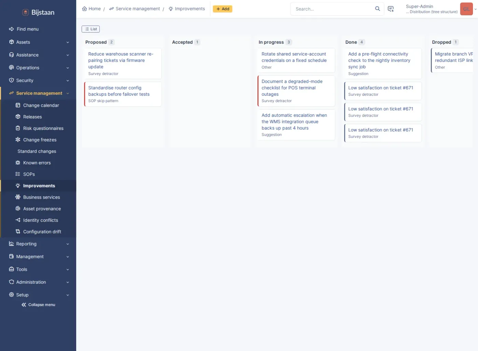Collapse the Service management section chevron
This screenshot has height=351, width=478.
click(68, 93)
